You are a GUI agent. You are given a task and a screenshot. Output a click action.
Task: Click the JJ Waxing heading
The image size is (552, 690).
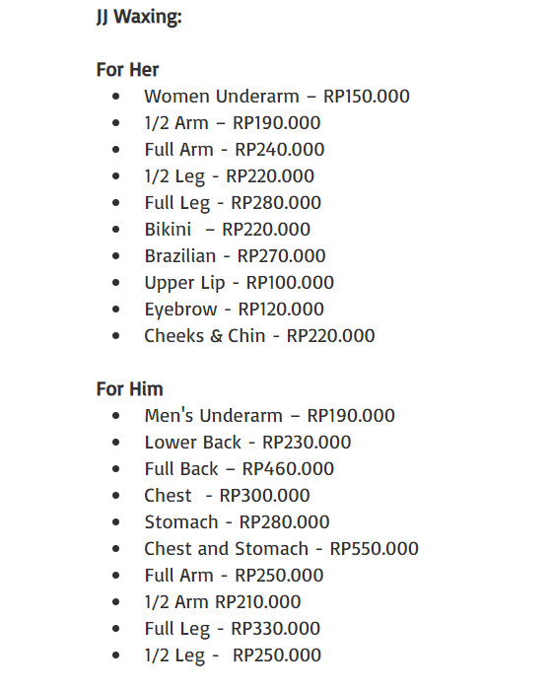[x=139, y=18]
